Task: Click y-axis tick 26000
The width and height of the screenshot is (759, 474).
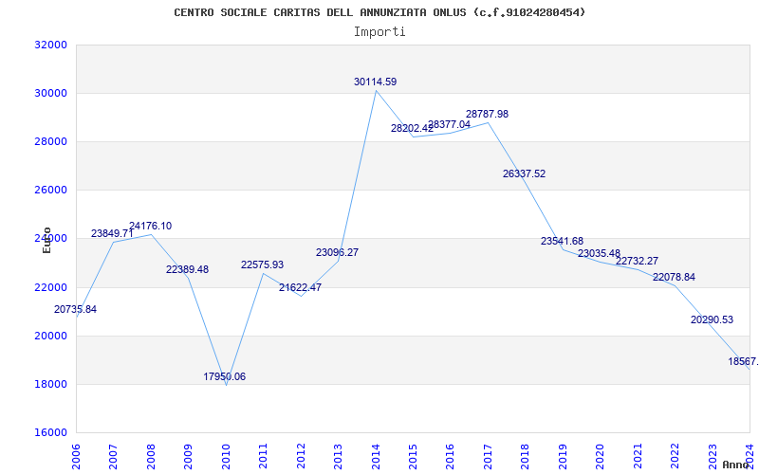Action: pyautogui.click(x=50, y=191)
